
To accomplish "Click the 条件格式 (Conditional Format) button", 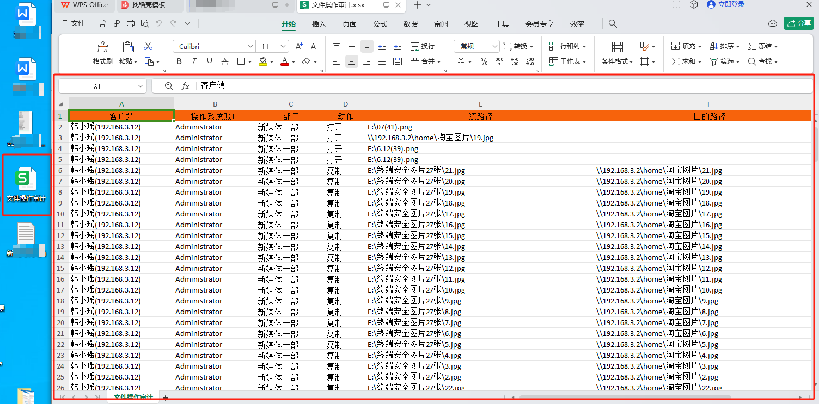I will coord(618,53).
